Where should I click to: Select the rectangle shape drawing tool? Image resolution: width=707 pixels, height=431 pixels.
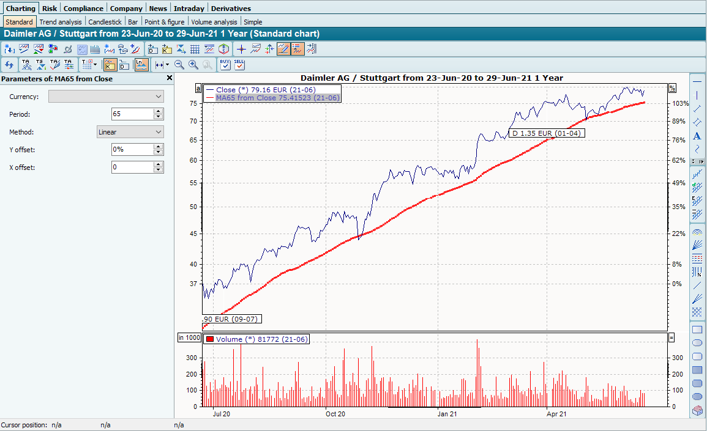click(697, 330)
